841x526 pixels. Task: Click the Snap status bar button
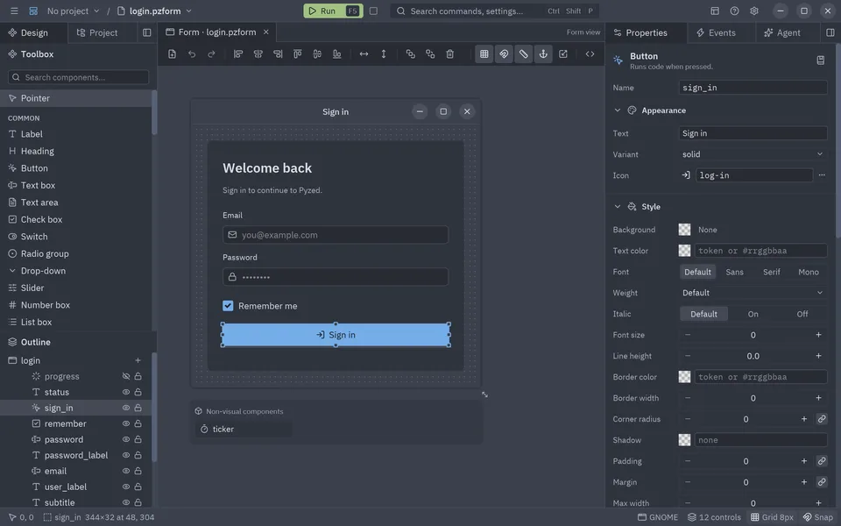pos(818,517)
